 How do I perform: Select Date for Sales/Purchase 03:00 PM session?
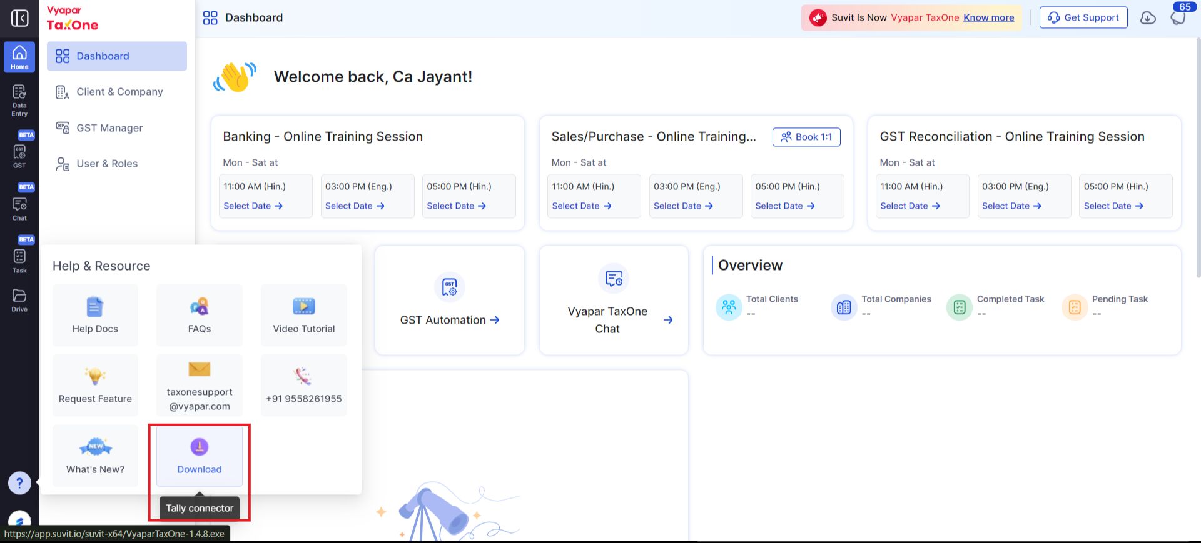683,206
